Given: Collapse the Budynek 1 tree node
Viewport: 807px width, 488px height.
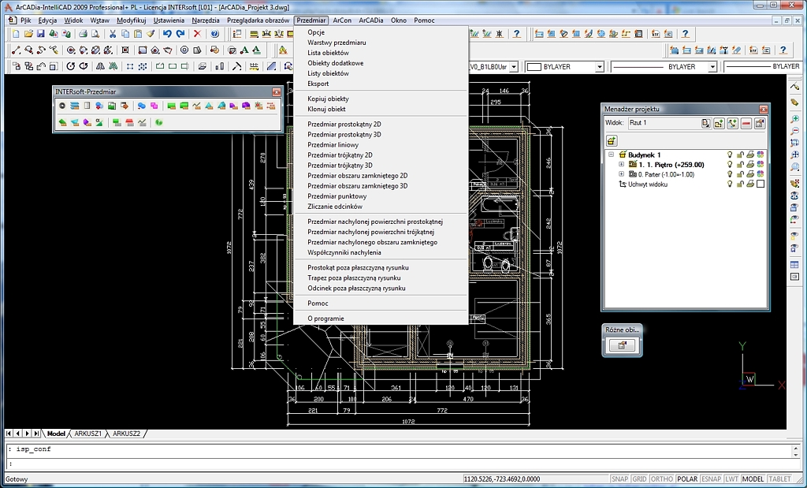Looking at the screenshot, I should [x=611, y=155].
